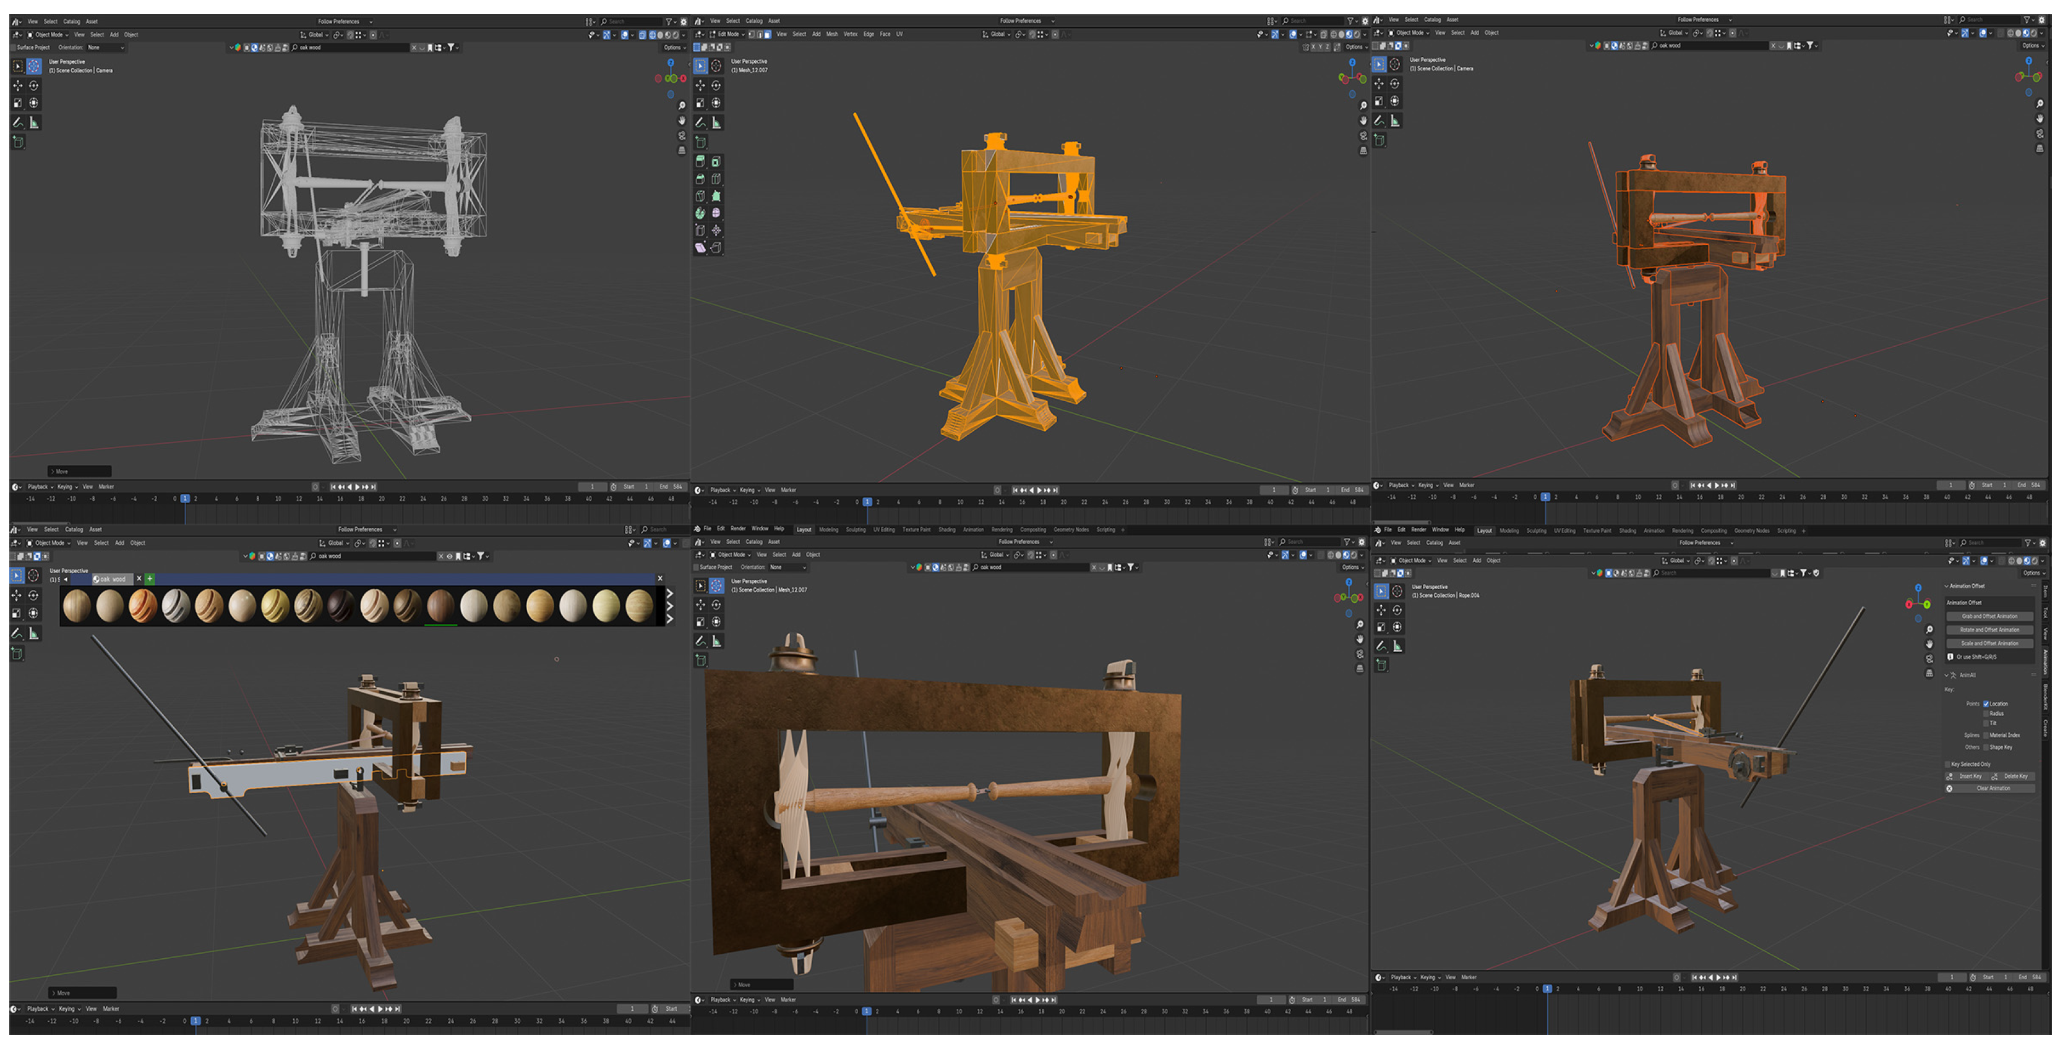
Task: Select the Smooth tool in Edit Mode view
Action: click(x=716, y=213)
